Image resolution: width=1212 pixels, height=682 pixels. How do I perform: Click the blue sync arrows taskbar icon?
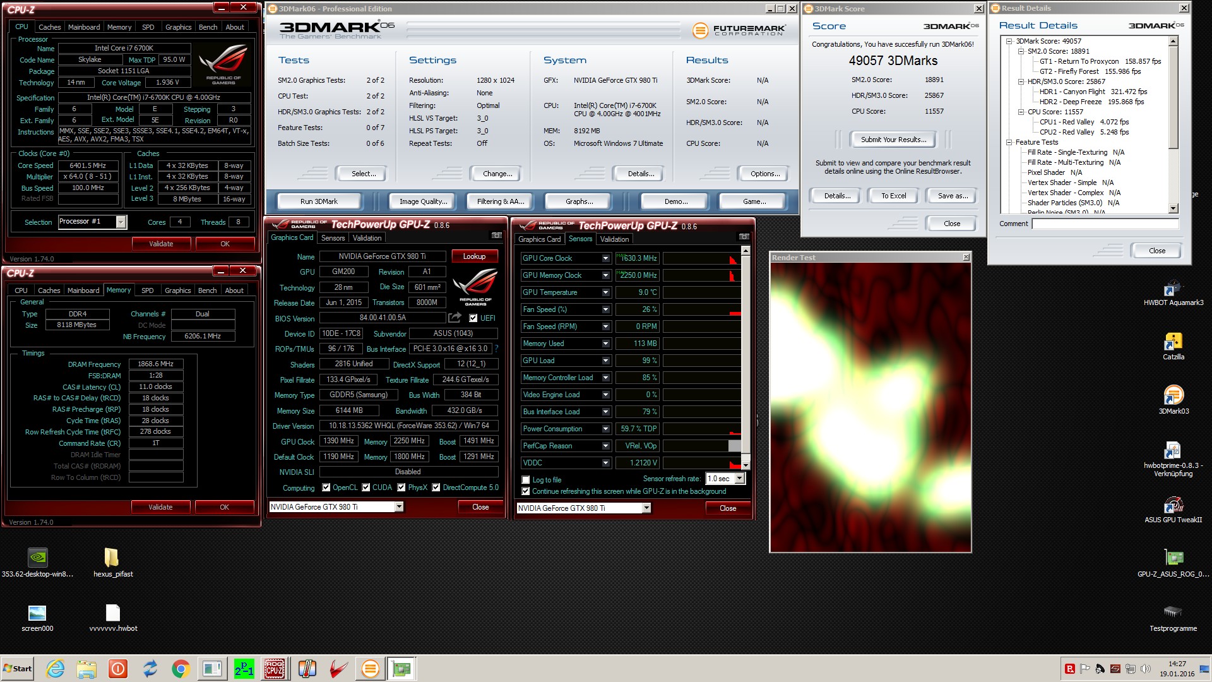click(x=150, y=668)
